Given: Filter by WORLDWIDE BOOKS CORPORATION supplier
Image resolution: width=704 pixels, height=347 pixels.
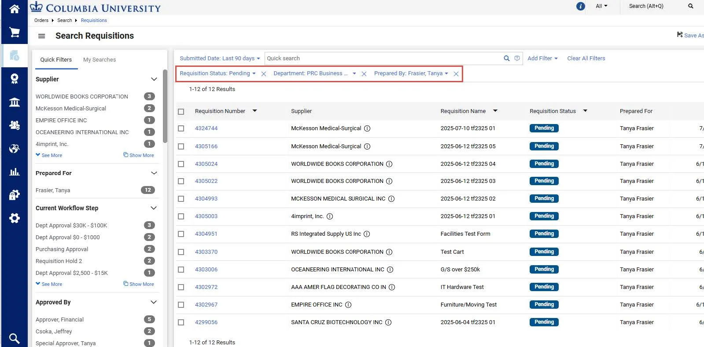Looking at the screenshot, I should coord(82,97).
